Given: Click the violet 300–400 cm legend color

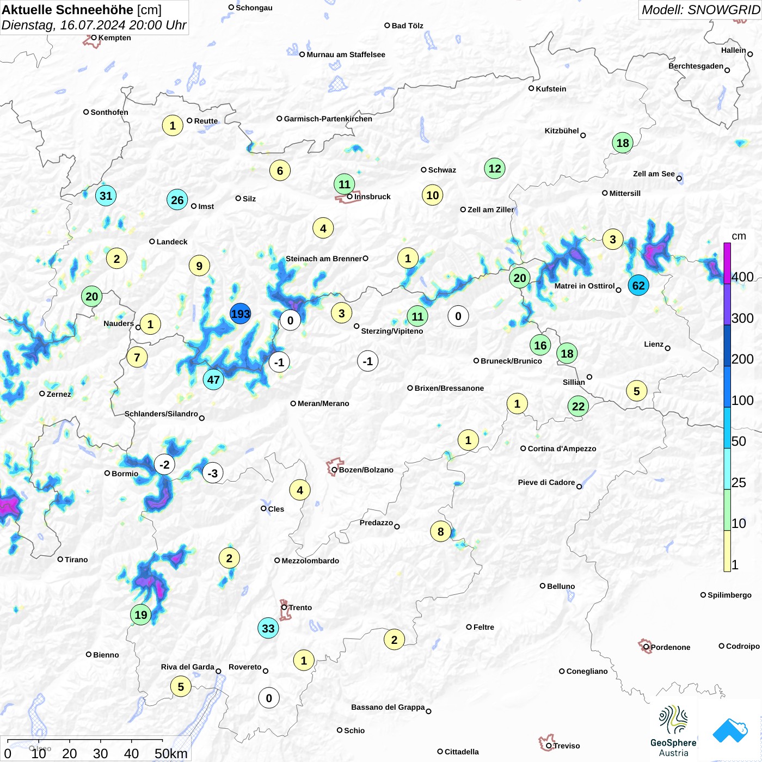Looking at the screenshot, I should tap(727, 304).
